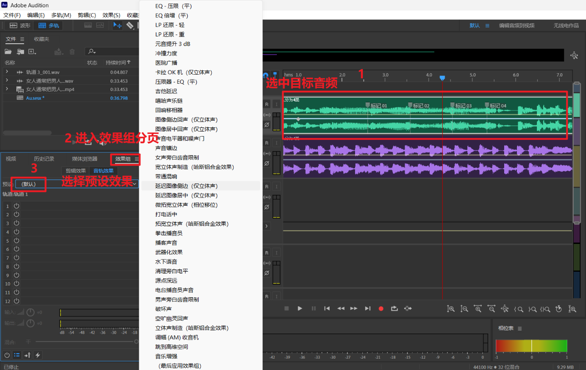The width and height of the screenshot is (586, 370).
Task: Open the 编辑(E) menu
Action: [36, 15]
